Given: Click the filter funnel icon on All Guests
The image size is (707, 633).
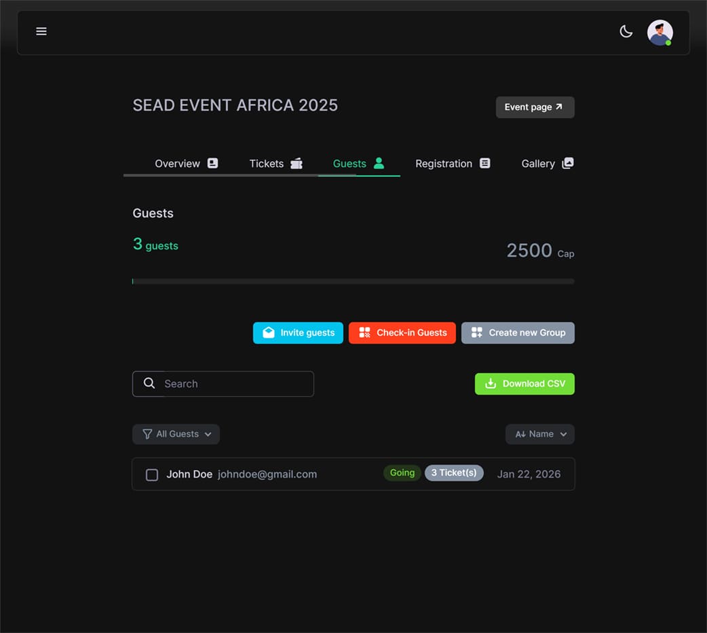Looking at the screenshot, I should (x=147, y=434).
